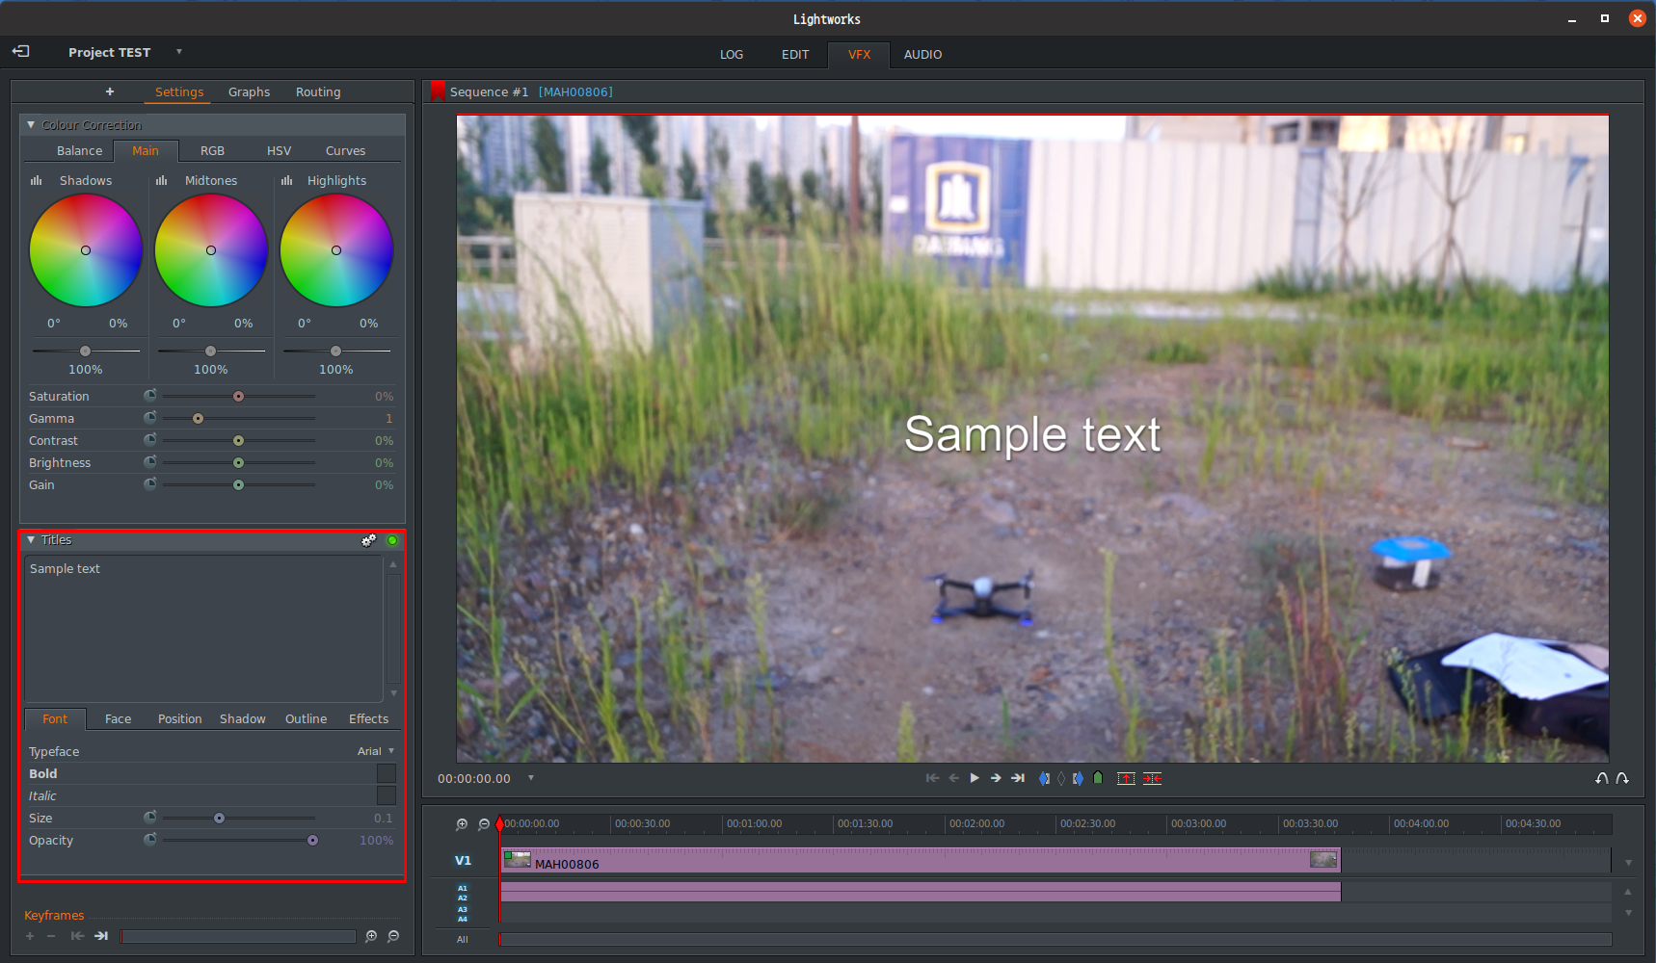Open the Face tab in Titles

click(x=118, y=719)
